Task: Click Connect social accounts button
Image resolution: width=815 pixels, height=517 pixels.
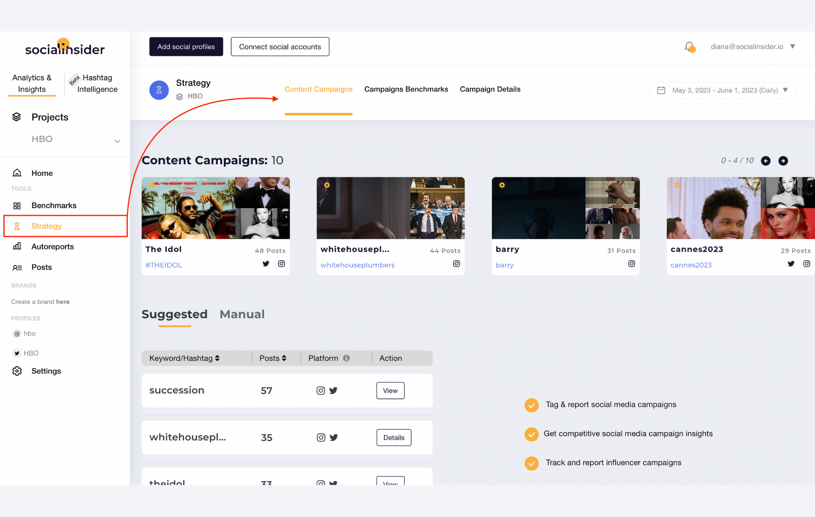Action: [280, 47]
